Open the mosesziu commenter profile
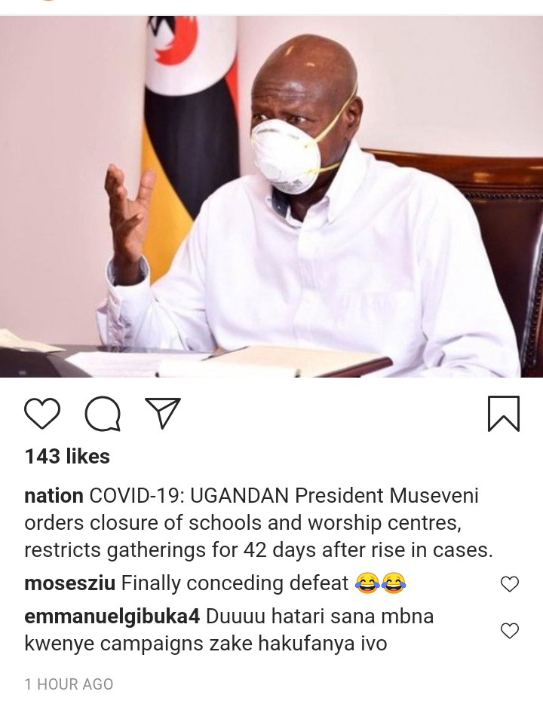The height and width of the screenshot is (716, 543). coord(69,583)
